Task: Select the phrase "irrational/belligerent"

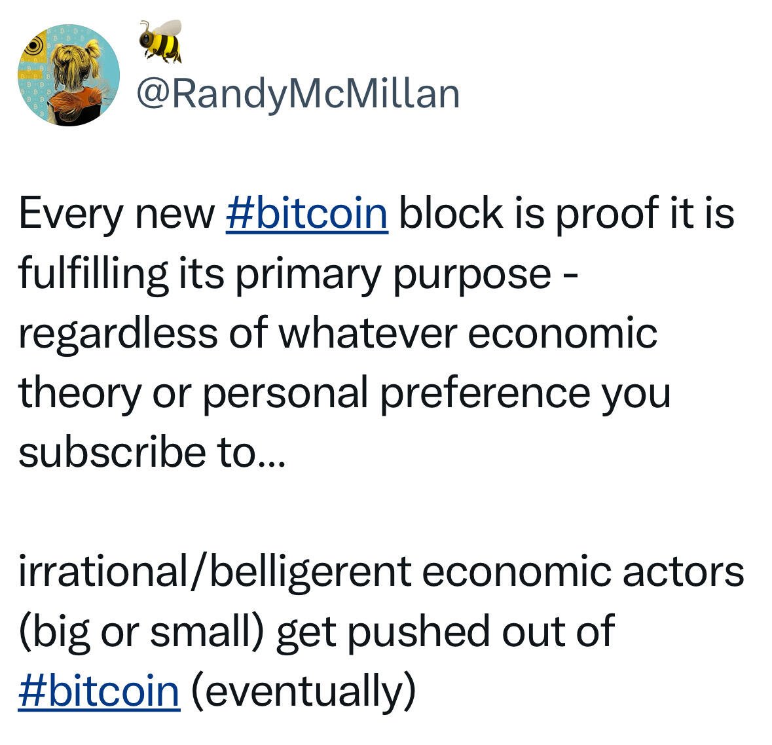Action: [215, 573]
